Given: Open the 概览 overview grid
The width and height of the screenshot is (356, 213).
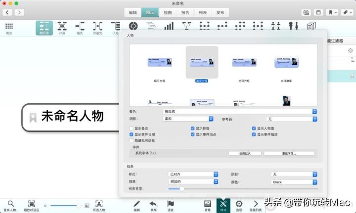Looking at the screenshot, I should click(x=9, y=28).
